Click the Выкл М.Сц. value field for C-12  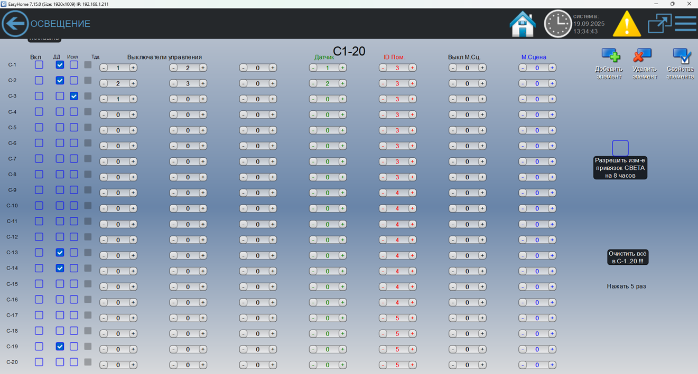tap(467, 240)
